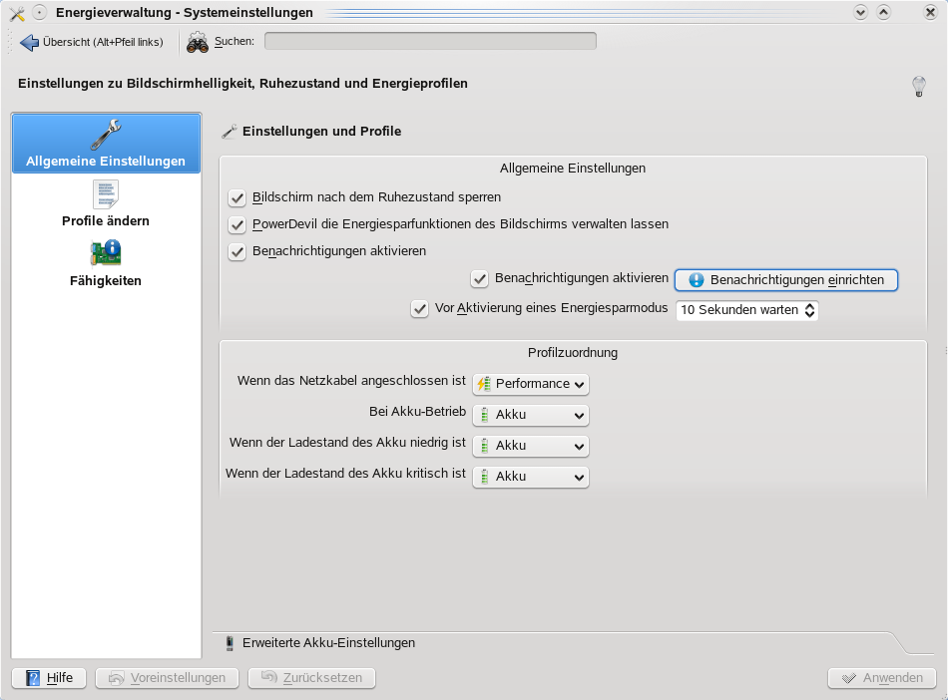948x700 pixels.
Task: Go back to Übersicht
Action: [x=92, y=42]
